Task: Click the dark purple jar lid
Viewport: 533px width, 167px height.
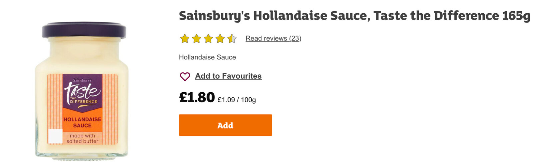Action: [x=84, y=30]
